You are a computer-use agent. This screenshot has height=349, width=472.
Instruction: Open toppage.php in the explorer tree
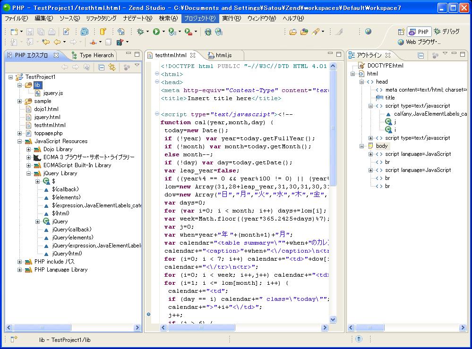tap(48, 133)
